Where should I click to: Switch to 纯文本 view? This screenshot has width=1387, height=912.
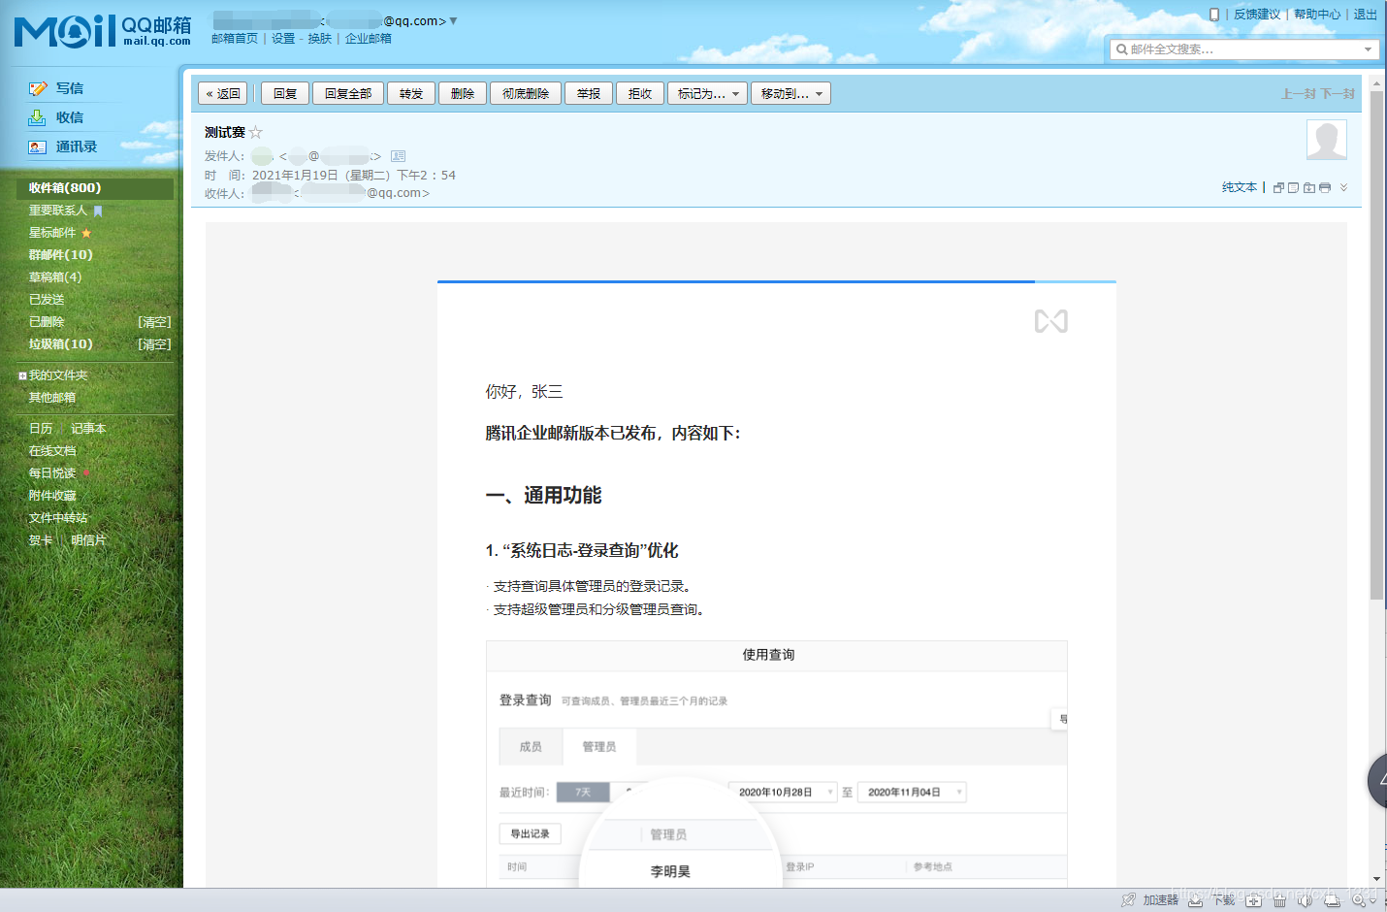(1240, 187)
